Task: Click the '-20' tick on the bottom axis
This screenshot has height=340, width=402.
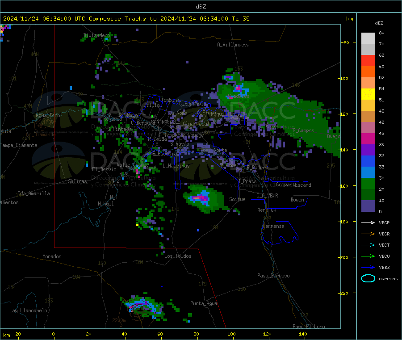Action: pos(17,334)
